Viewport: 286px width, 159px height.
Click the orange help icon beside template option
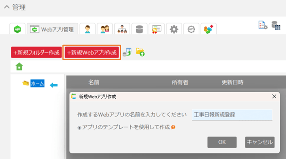[173, 127]
